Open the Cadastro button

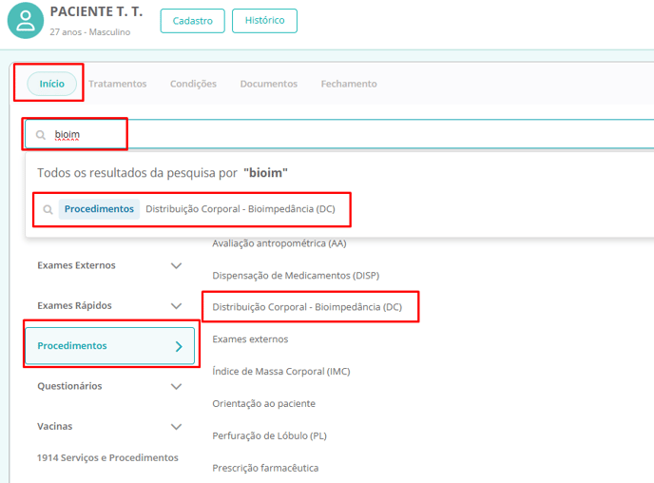pyautogui.click(x=192, y=21)
